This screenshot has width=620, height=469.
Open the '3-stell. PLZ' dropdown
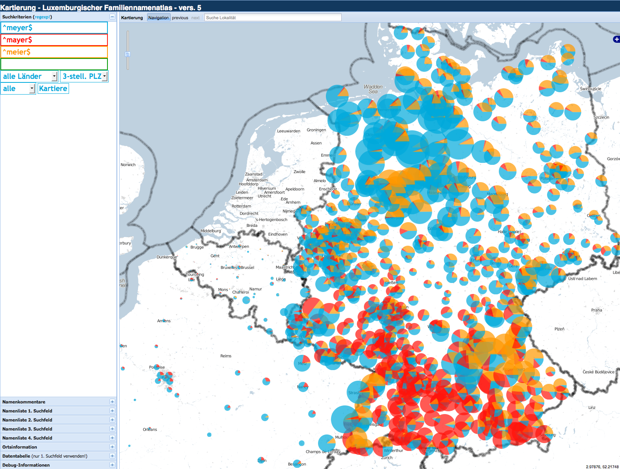(84, 77)
